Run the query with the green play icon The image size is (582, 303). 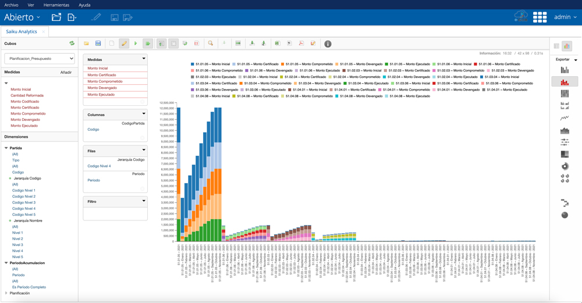pyautogui.click(x=136, y=44)
